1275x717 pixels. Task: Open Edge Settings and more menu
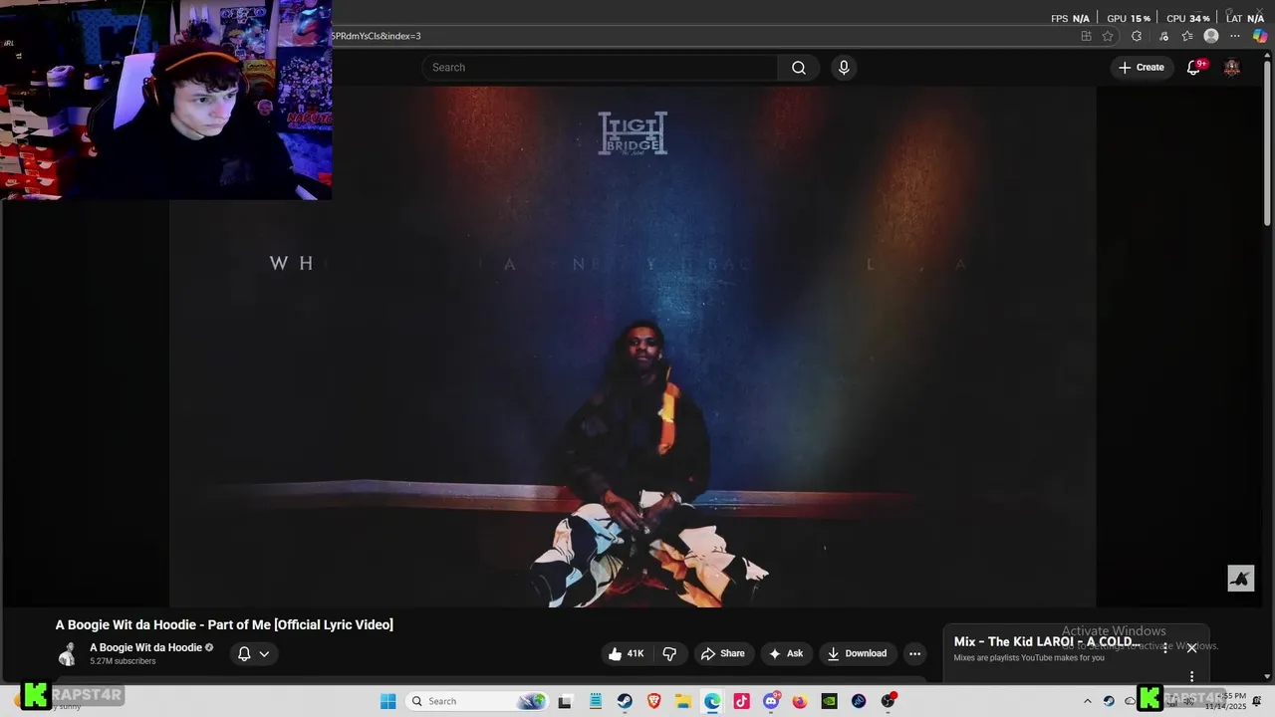(x=1236, y=36)
